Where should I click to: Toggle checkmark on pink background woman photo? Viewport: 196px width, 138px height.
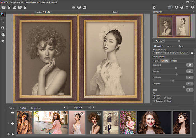[82, 114]
